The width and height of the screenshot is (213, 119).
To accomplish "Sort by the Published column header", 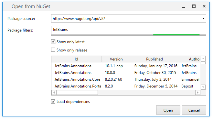I will click(154, 59).
